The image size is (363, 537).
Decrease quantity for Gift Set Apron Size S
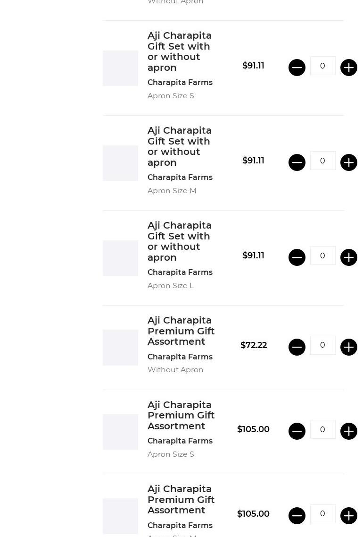coord(297,68)
